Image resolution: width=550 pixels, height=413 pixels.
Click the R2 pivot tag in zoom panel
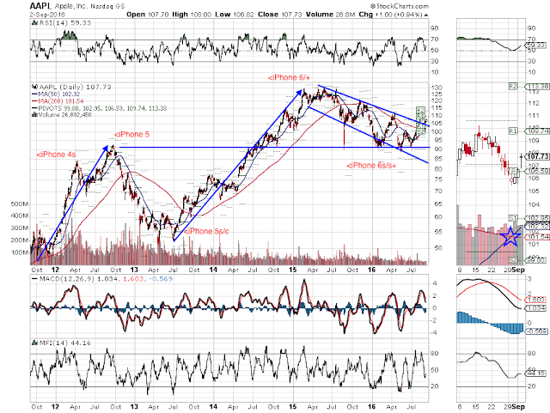tap(513, 86)
